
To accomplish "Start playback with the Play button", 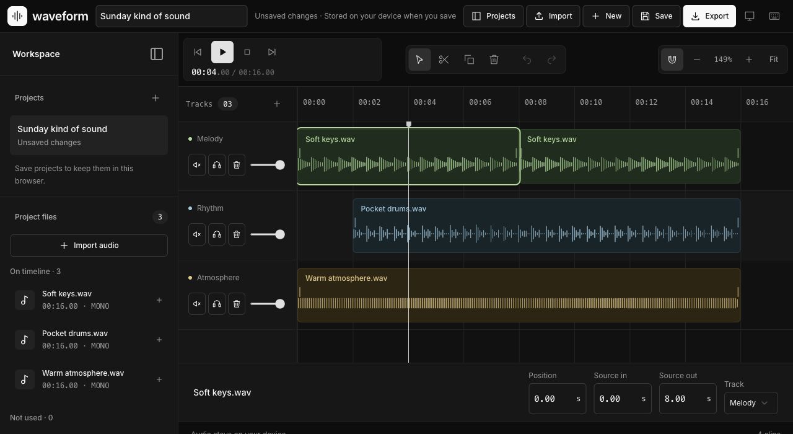I will 222,52.
